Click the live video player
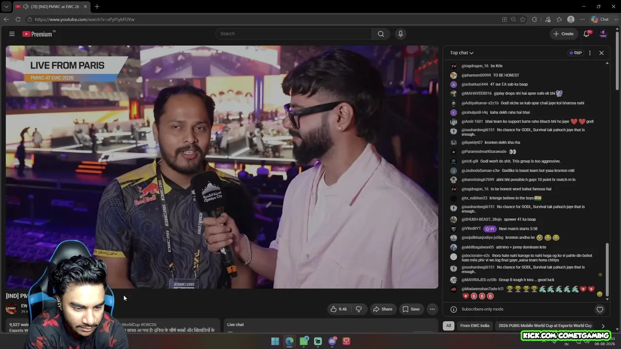Screen dimensions: 621x349 pos(222,167)
